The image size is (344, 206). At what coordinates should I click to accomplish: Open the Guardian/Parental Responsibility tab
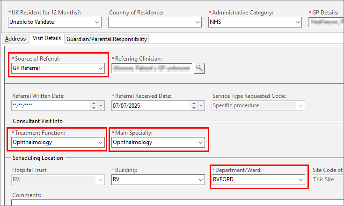point(107,39)
